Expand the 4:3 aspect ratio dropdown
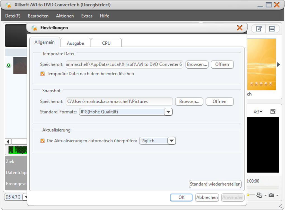Image resolution: width=285 pixels, height=210 pixels. pyautogui.click(x=261, y=111)
